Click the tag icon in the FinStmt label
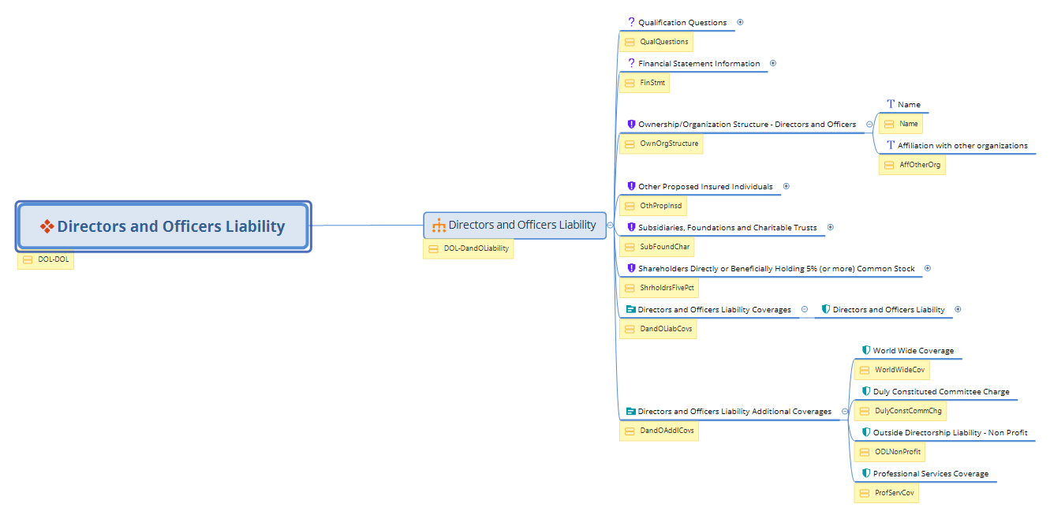The height and width of the screenshot is (515, 1050). point(630,83)
